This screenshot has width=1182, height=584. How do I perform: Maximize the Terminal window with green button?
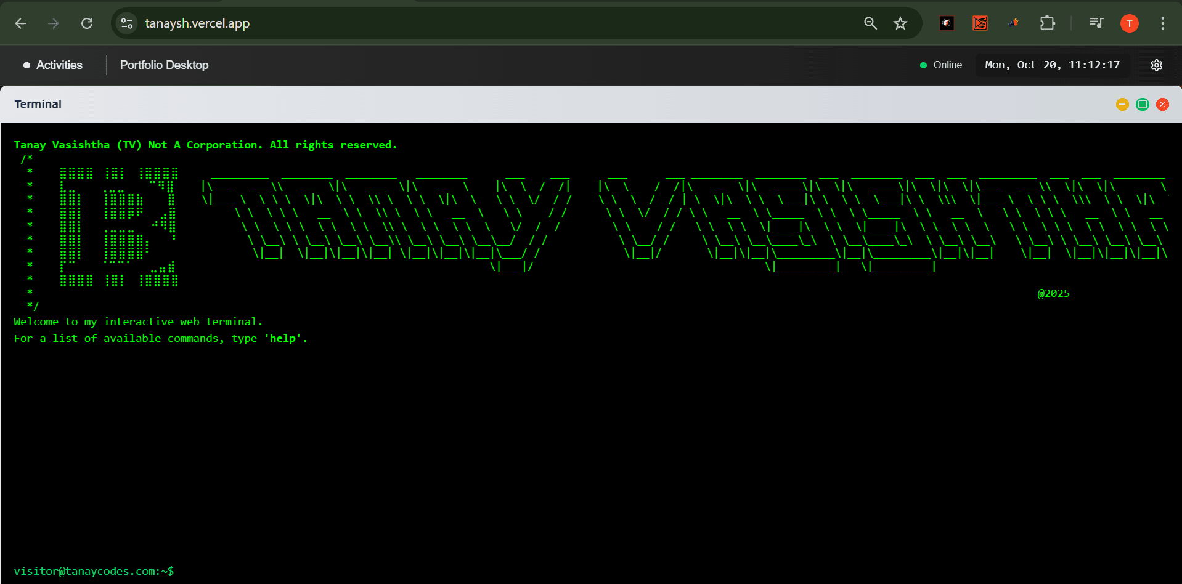1142,105
